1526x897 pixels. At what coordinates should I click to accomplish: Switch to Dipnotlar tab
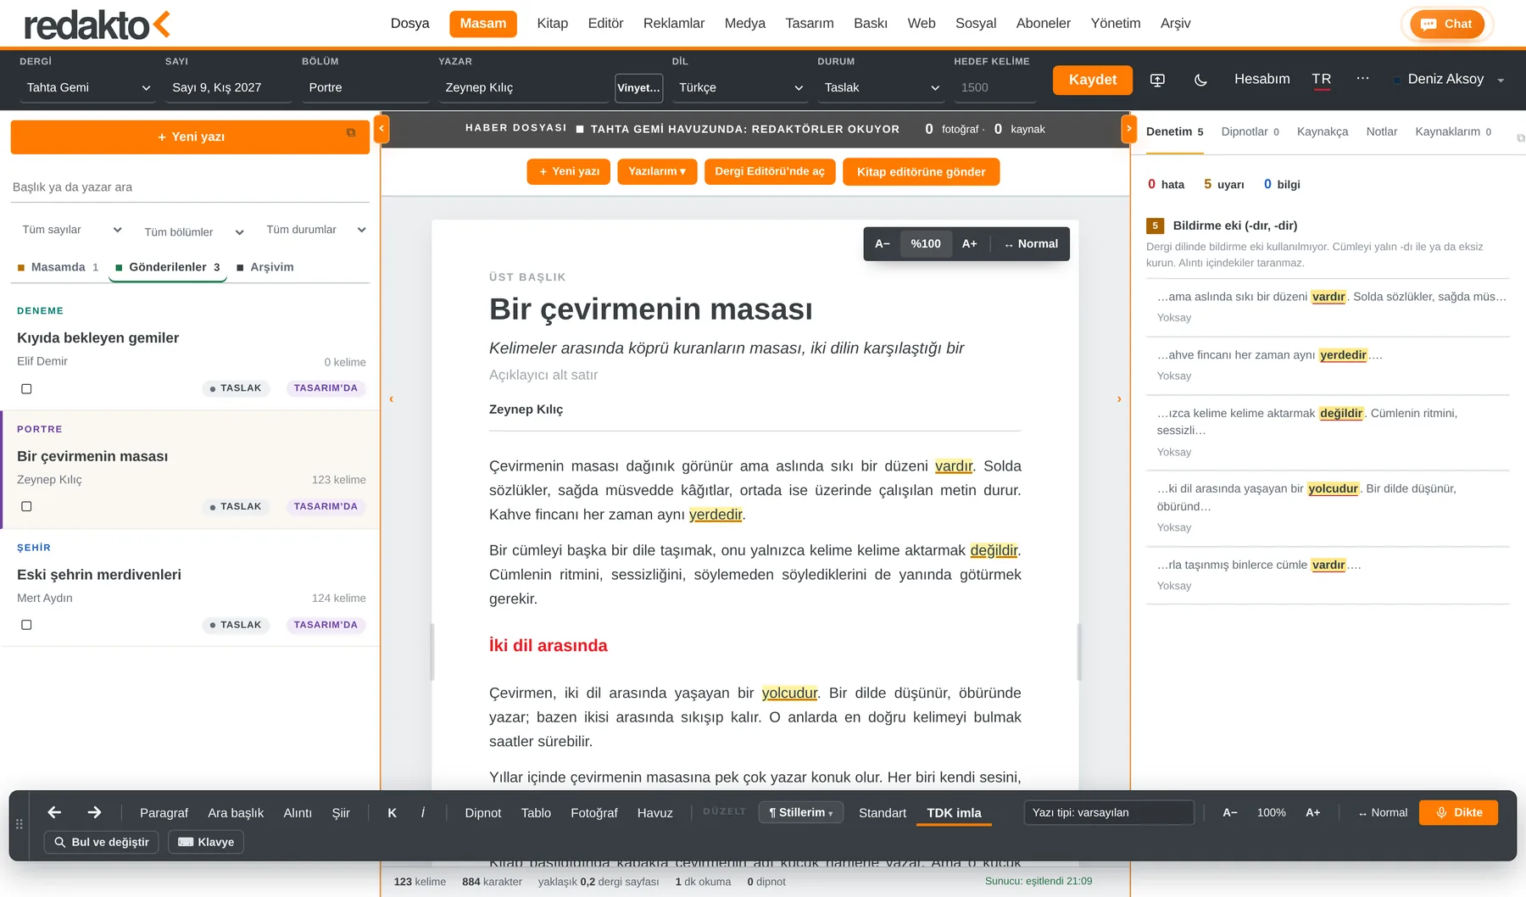tap(1250, 131)
